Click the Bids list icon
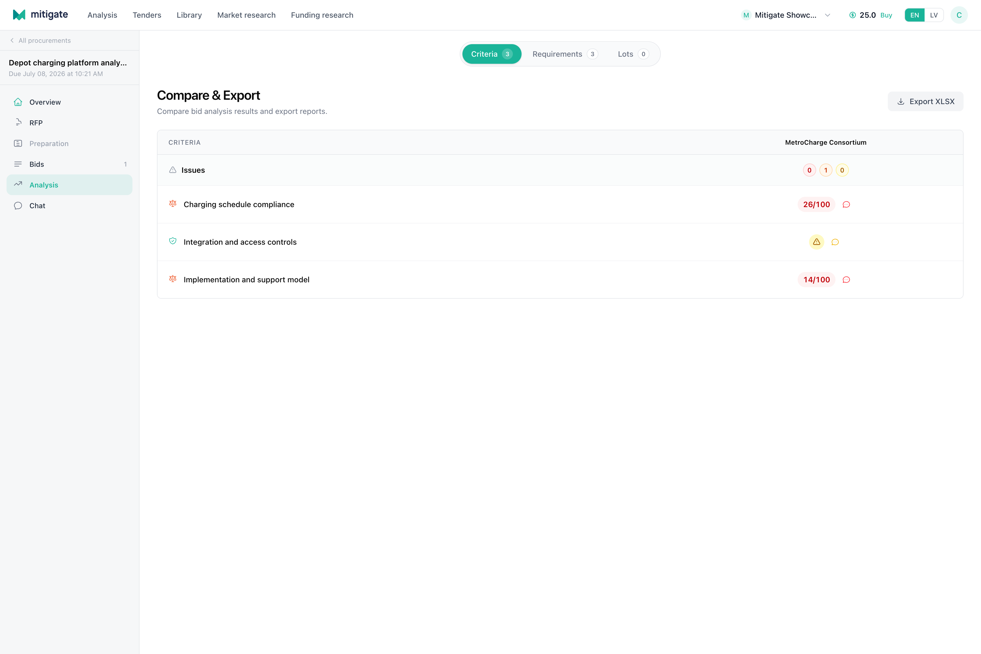Screen dimensions: 981x654 tap(18, 164)
